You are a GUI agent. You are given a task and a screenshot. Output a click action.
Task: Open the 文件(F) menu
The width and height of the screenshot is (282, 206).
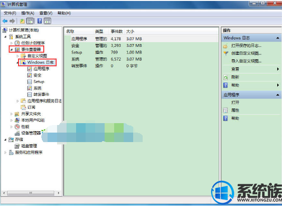point(10,13)
